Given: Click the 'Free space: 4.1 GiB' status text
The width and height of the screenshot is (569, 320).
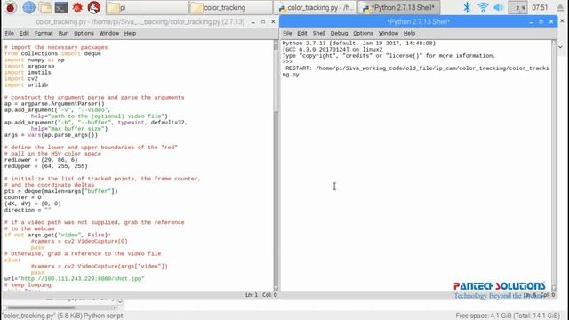Looking at the screenshot, I should click(508, 316).
